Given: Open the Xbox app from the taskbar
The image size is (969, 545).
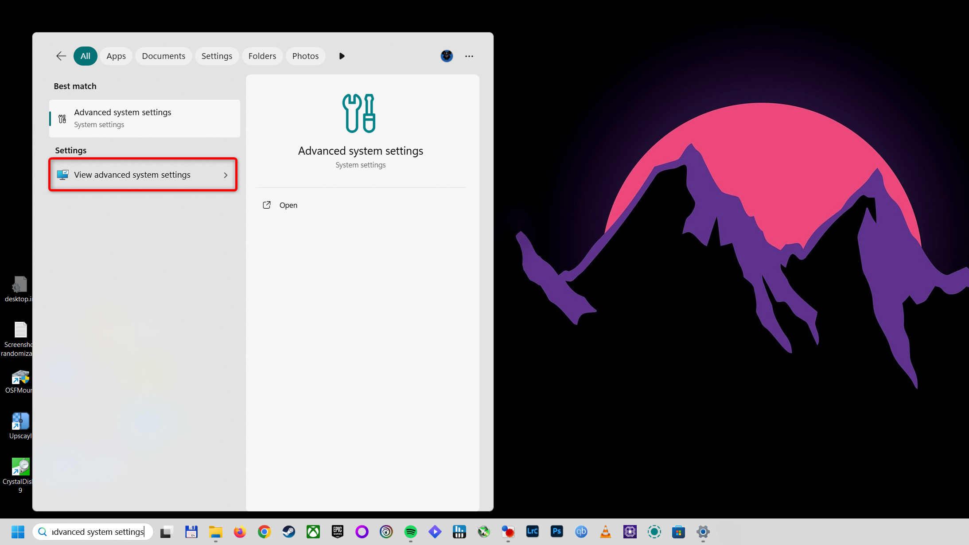Looking at the screenshot, I should point(313,532).
